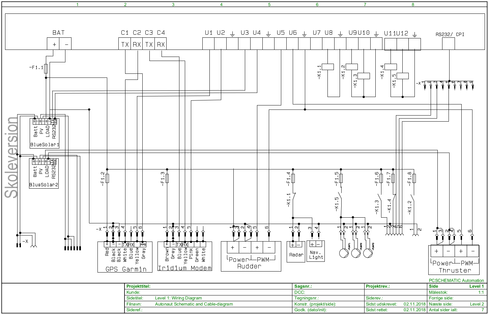Select the Thruster component label
Image resolution: width=489 pixels, height=315 pixels.
click(455, 270)
